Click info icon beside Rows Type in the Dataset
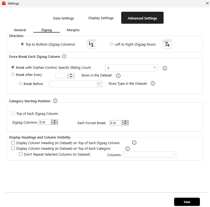Screen dimensions: 210x207 pos(153,83)
